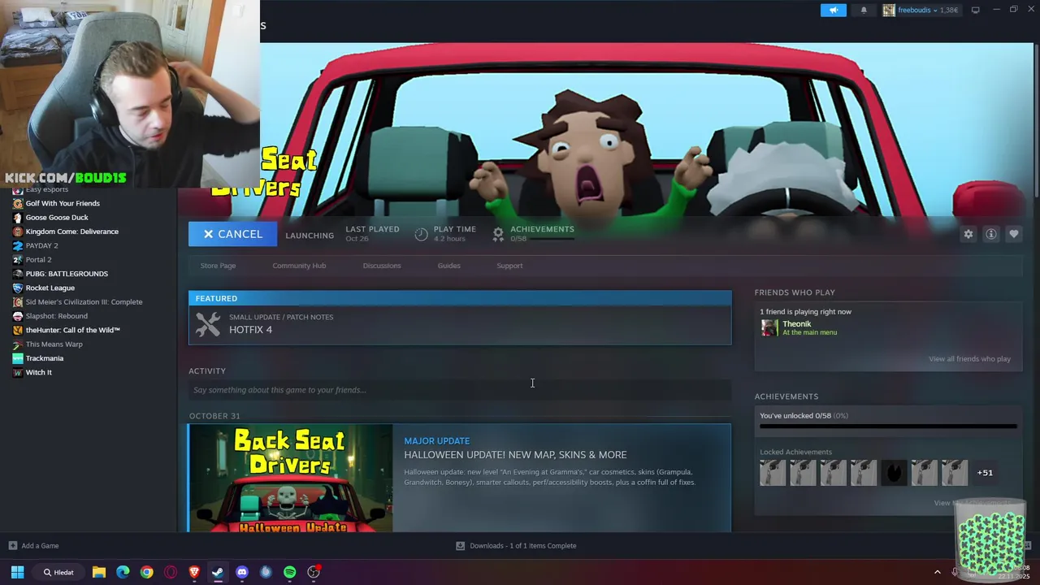Image resolution: width=1040 pixels, height=585 pixels.
Task: Open the Windows Start menu
Action: tap(17, 572)
